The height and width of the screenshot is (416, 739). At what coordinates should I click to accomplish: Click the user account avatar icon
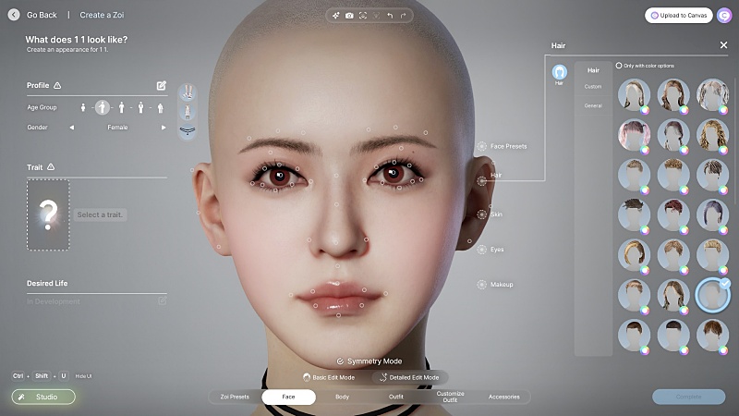(x=724, y=15)
